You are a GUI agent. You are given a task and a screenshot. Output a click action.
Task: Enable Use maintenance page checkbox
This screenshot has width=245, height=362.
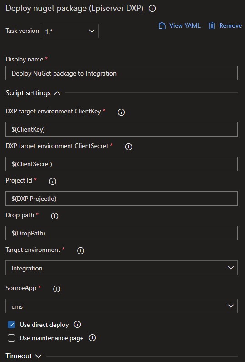tap(11, 338)
